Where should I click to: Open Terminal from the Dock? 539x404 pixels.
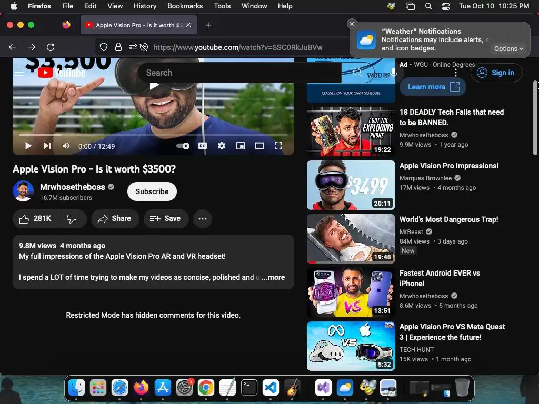pyautogui.click(x=249, y=388)
